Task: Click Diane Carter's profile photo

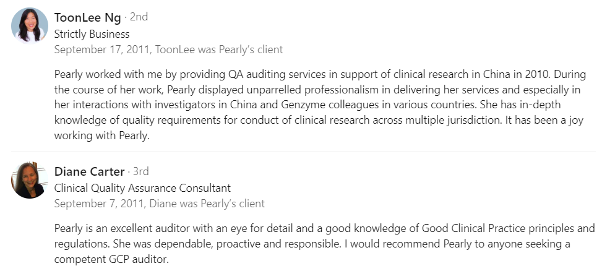Action: point(29,180)
